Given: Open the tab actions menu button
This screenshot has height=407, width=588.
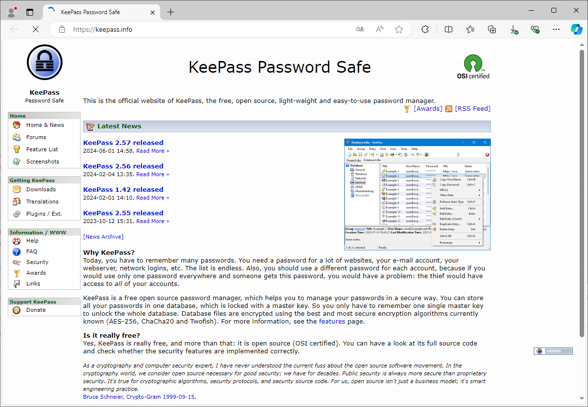Looking at the screenshot, I should click(30, 12).
